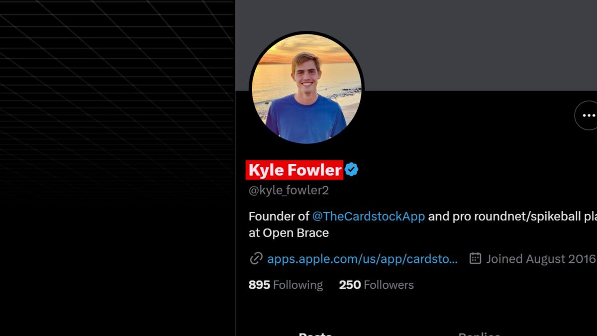Click the "at Open Brace" bio line
The width and height of the screenshot is (597, 336).
click(289, 233)
